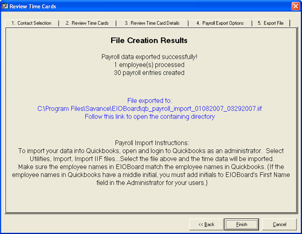The image size is (302, 234).
Task: Click the 'File exported to:' label
Action: tap(150, 100)
